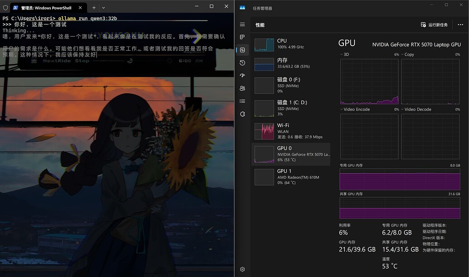Click the memory usage mini graph thumbnail
The image size is (469, 277).
coord(264,64)
